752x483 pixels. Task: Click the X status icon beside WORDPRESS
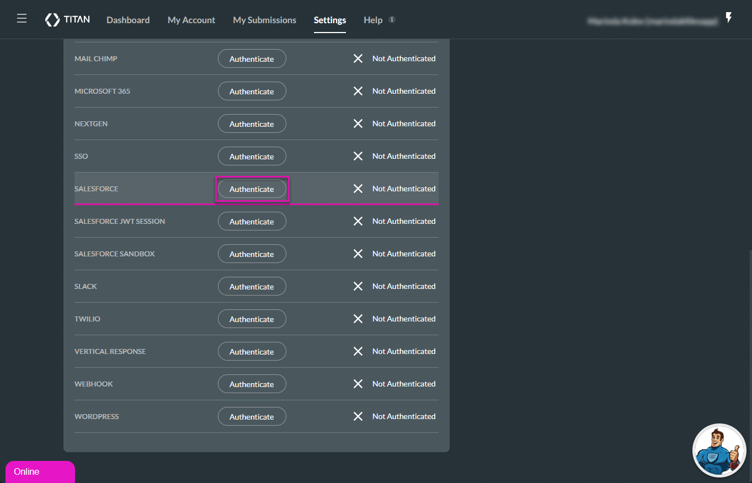[358, 416]
